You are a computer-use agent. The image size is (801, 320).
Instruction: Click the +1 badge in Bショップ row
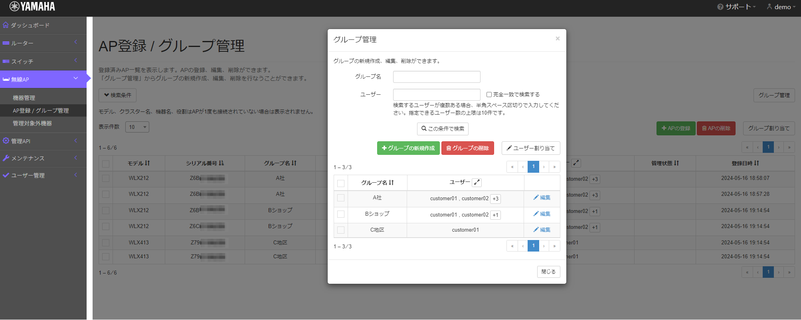pyautogui.click(x=495, y=215)
